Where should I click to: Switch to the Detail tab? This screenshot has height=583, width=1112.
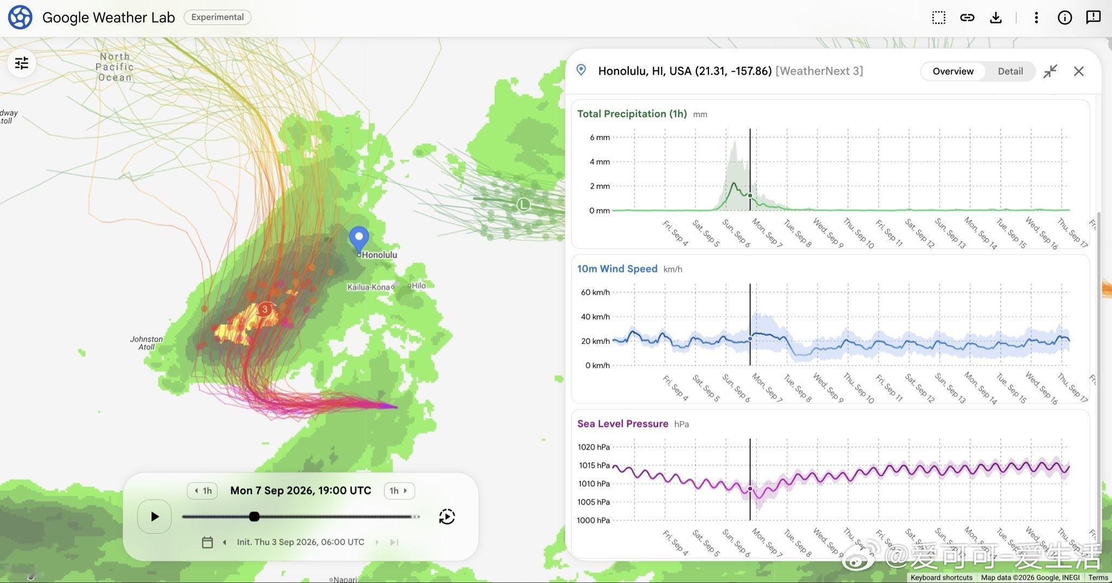(1010, 71)
